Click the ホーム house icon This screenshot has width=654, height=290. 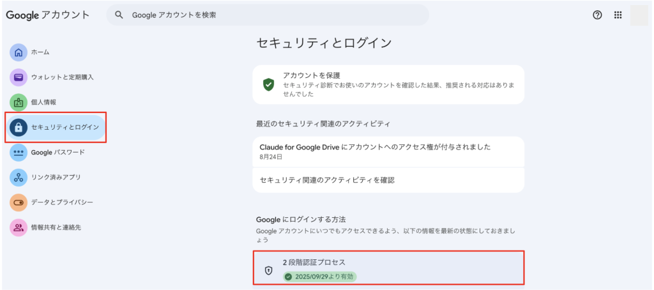pos(19,52)
